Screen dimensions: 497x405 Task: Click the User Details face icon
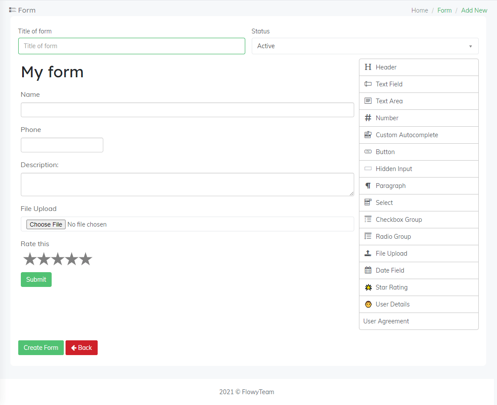click(368, 304)
